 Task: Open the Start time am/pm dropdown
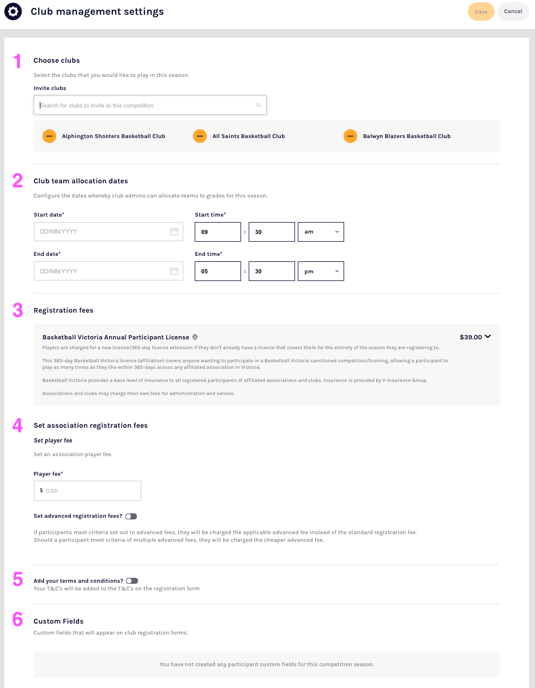321,232
